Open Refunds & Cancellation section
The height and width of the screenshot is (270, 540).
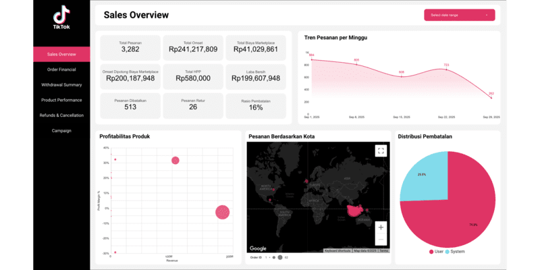pos(61,115)
